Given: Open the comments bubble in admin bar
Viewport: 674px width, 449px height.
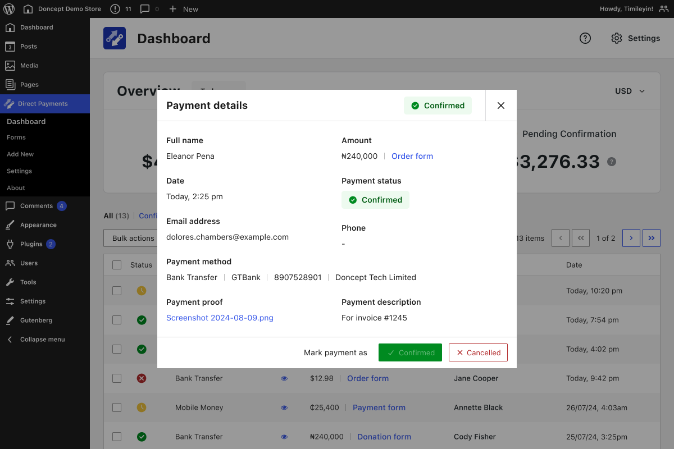Looking at the screenshot, I should (145, 9).
